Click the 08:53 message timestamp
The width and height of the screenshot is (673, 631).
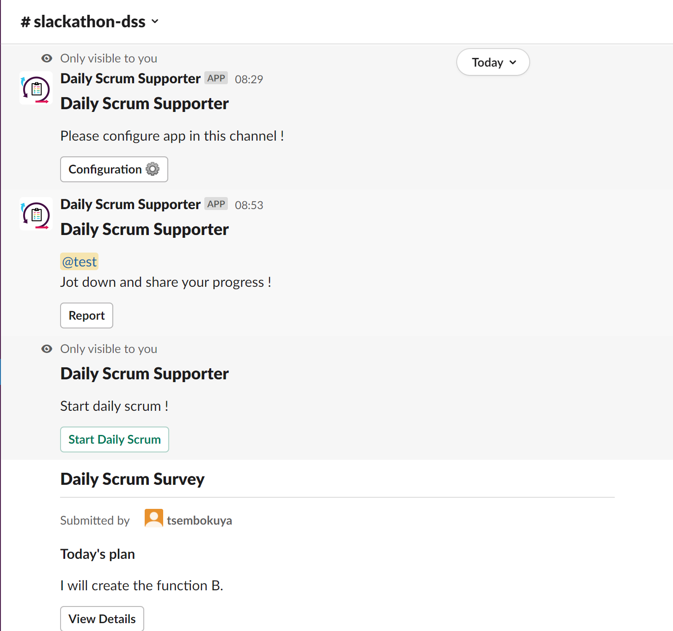249,205
